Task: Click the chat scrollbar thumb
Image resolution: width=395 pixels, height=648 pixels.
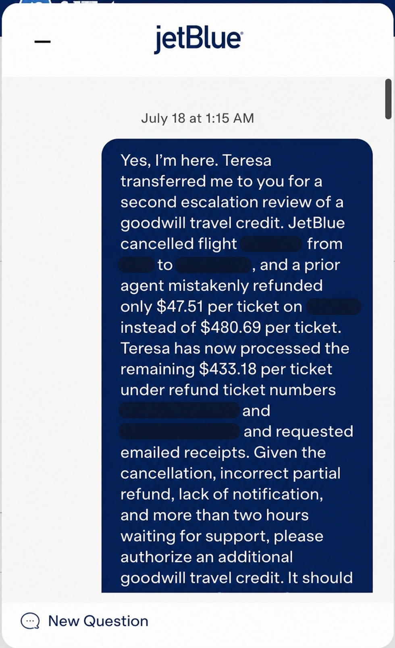Action: 388,99
